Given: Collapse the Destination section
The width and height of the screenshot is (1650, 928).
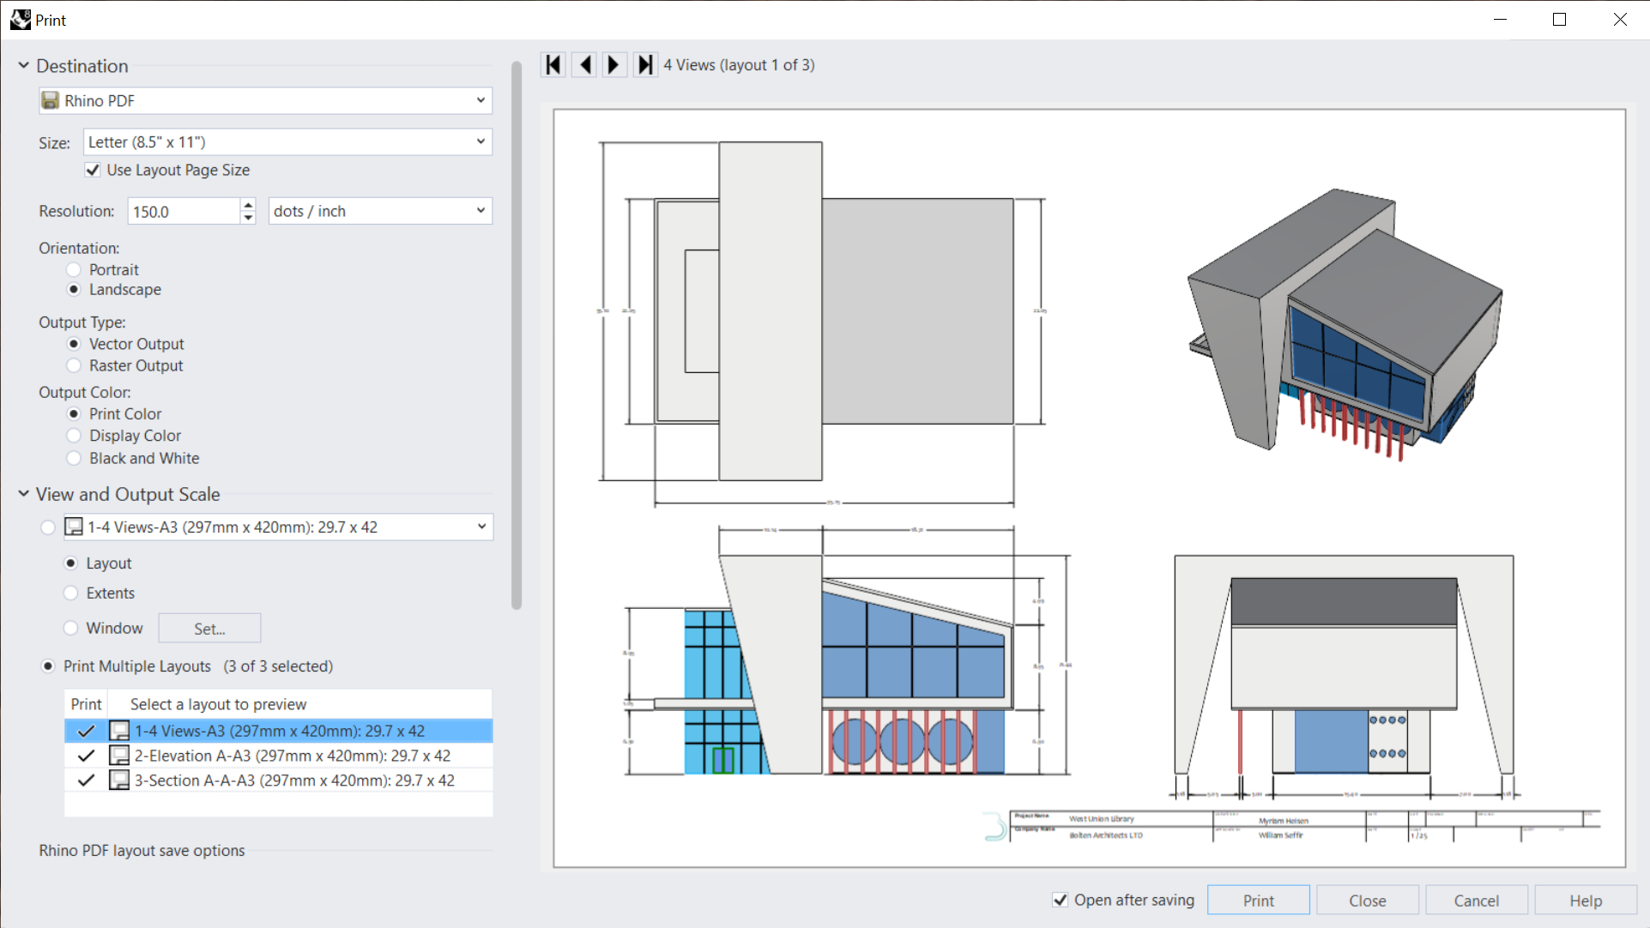Looking at the screenshot, I should tap(24, 65).
